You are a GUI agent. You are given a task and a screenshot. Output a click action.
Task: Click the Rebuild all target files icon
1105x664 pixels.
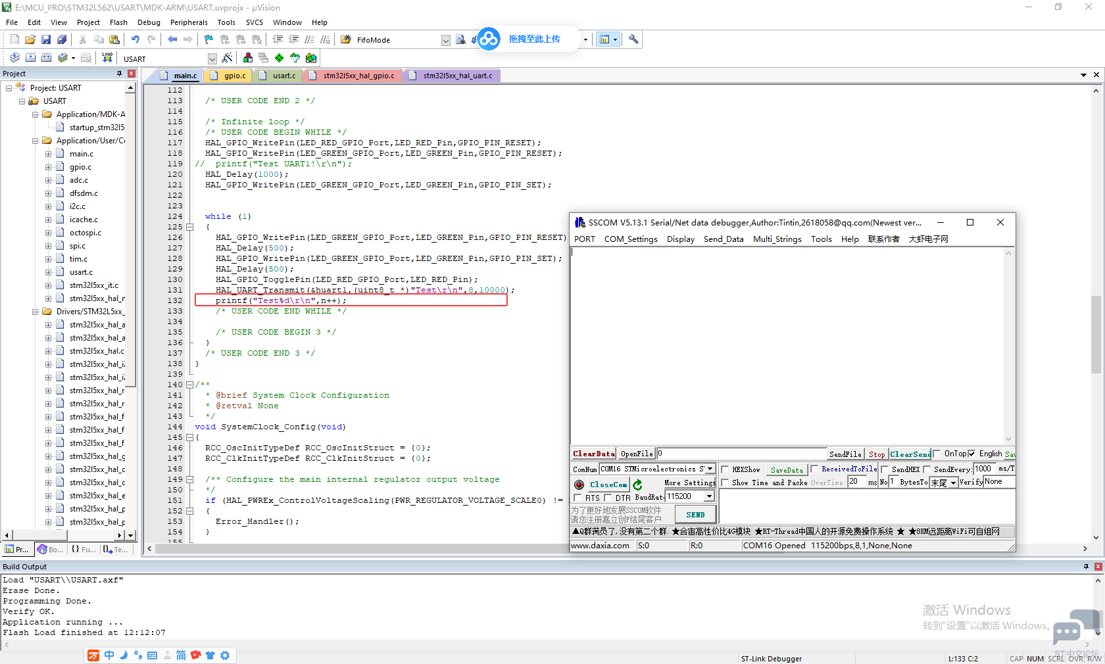pyautogui.click(x=46, y=58)
